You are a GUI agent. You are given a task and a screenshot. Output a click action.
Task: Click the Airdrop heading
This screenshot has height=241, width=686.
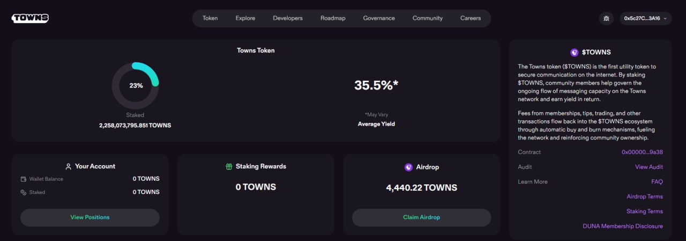coord(428,167)
